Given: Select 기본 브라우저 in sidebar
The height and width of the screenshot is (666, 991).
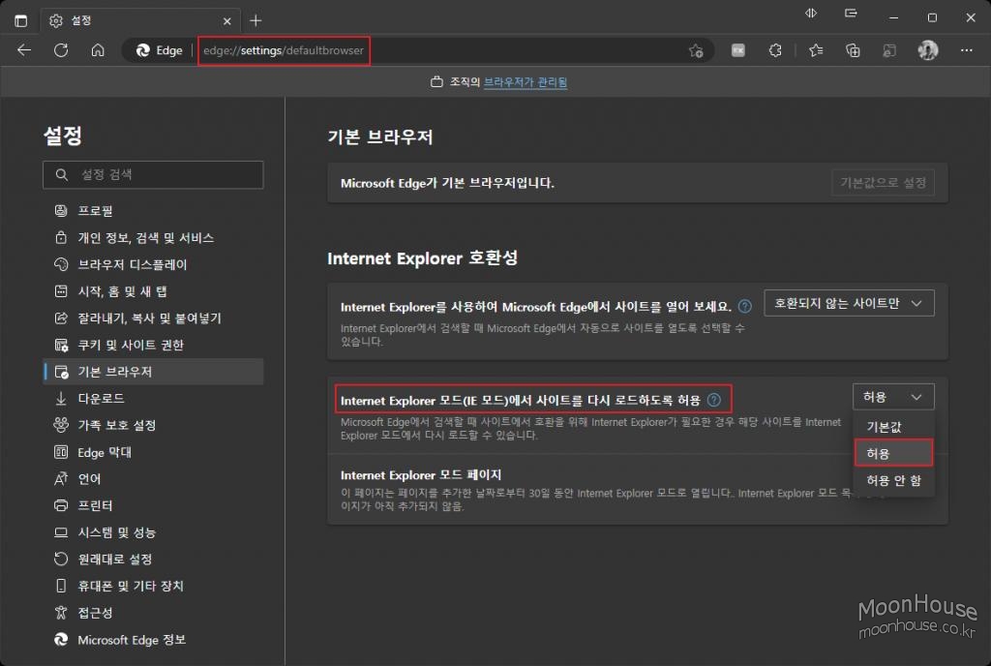Looking at the screenshot, I should click(x=154, y=372).
